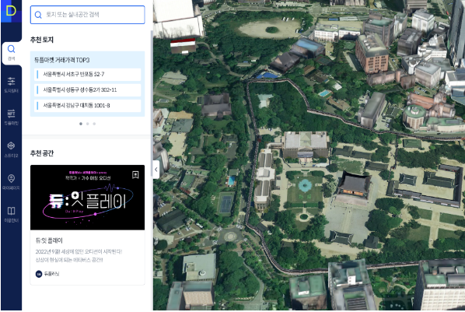
Task: Open the NFT market sidebar icon
Action: point(11,117)
